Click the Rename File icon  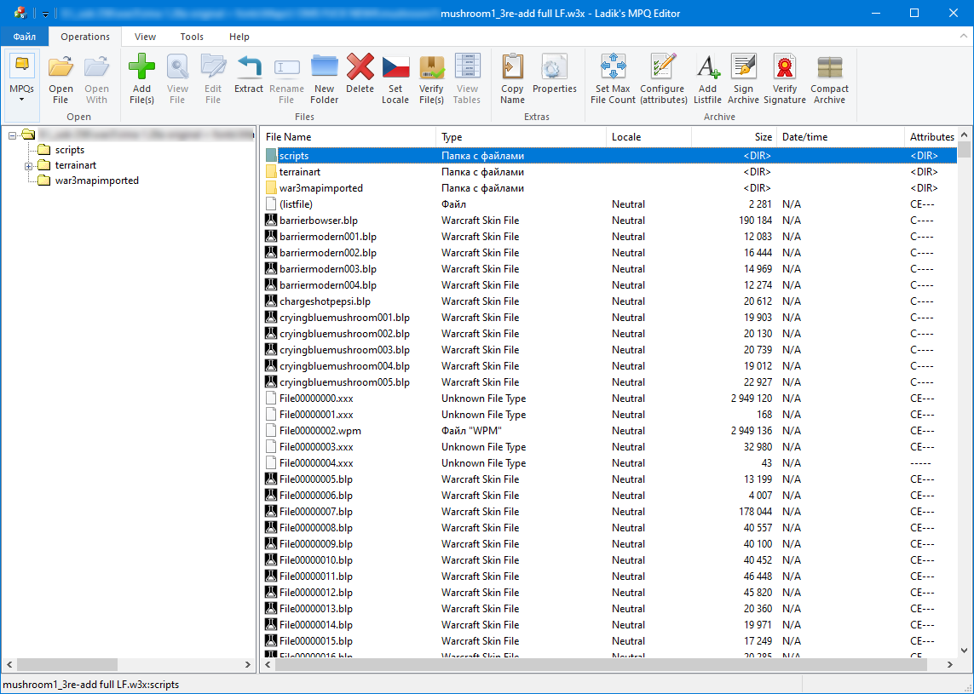(x=286, y=67)
